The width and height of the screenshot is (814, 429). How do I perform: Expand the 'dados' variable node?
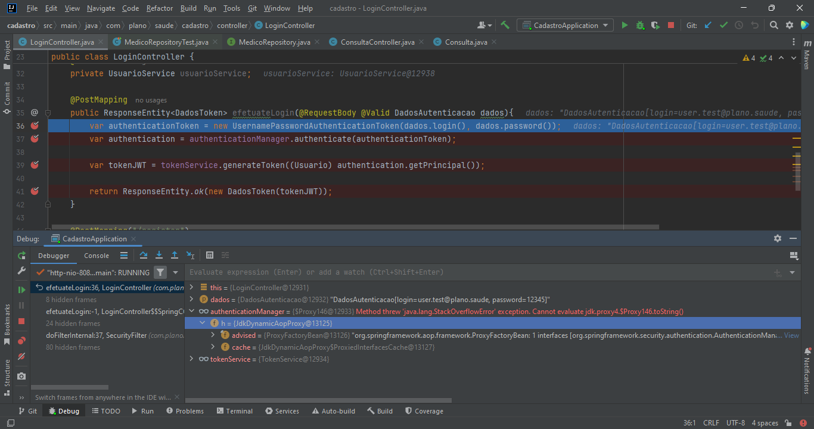click(x=191, y=300)
